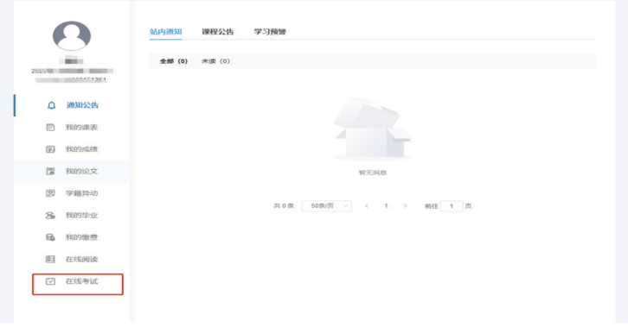
Task: Switch to the 学习预警 tab
Action: pyautogui.click(x=270, y=32)
